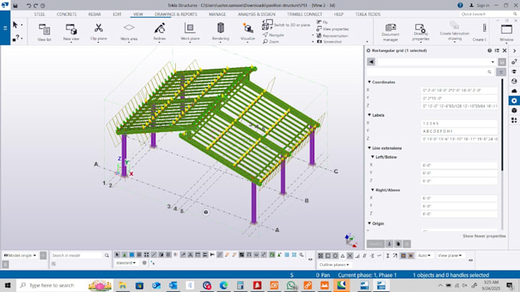
Task: Collapse the Coordinates section
Action: click(369, 82)
